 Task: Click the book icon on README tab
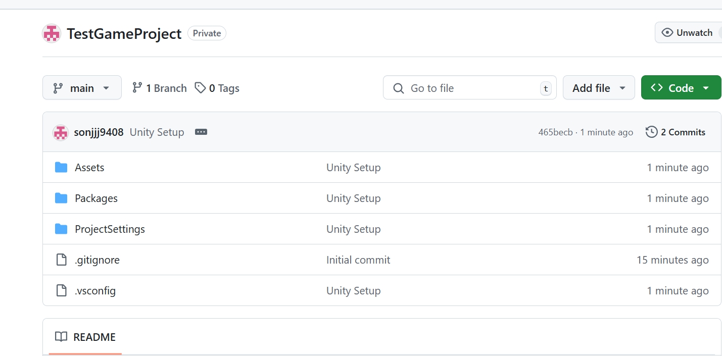pos(61,337)
